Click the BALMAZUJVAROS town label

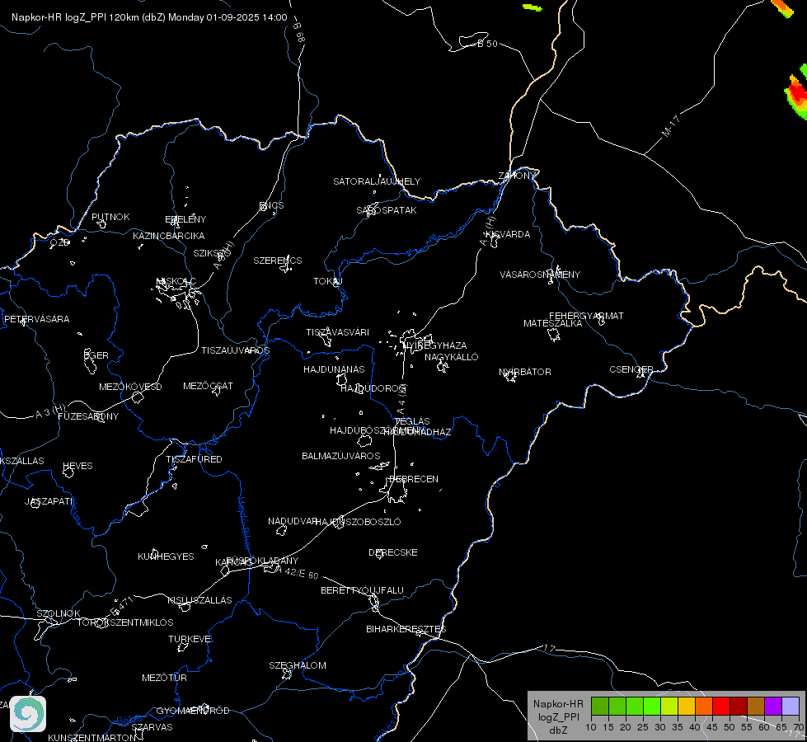pos(340,456)
